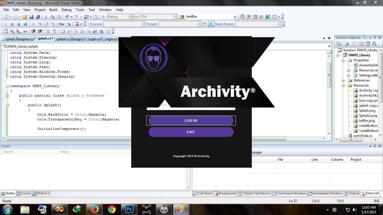Image resolution: width=383 pixels, height=215 pixels.
Task: Click the View Code icon in Solution Explorer
Action: pyautogui.click(x=361, y=44)
